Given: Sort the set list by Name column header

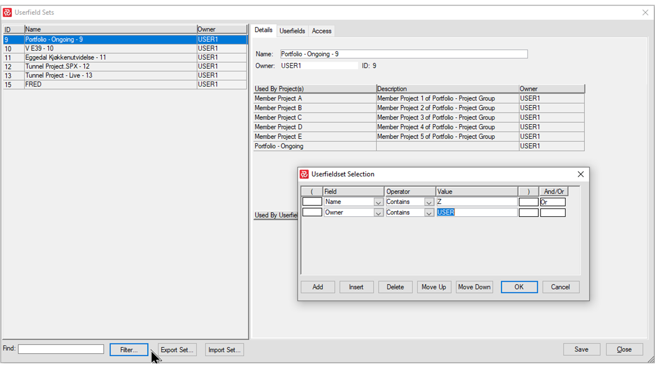Looking at the screenshot, I should click(x=111, y=30).
